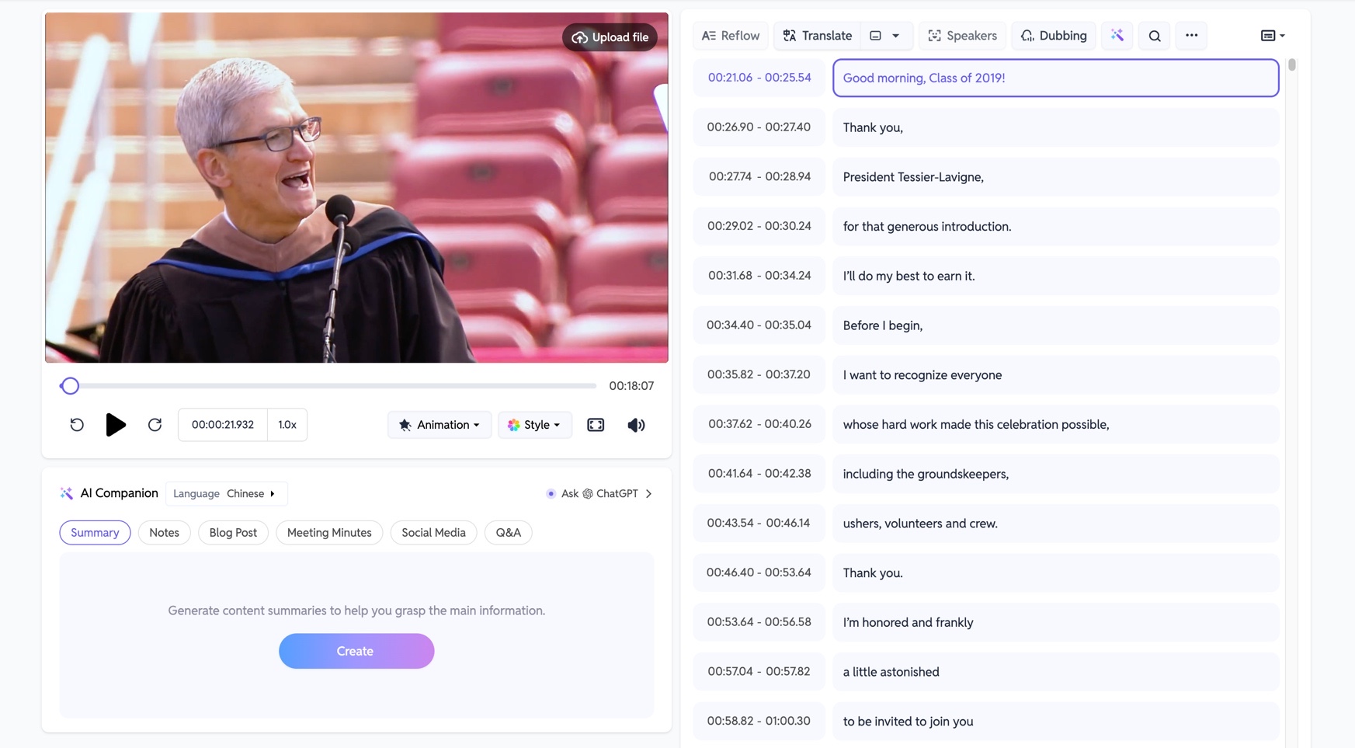The height and width of the screenshot is (748, 1355).
Task: Play the video
Action: 116,425
